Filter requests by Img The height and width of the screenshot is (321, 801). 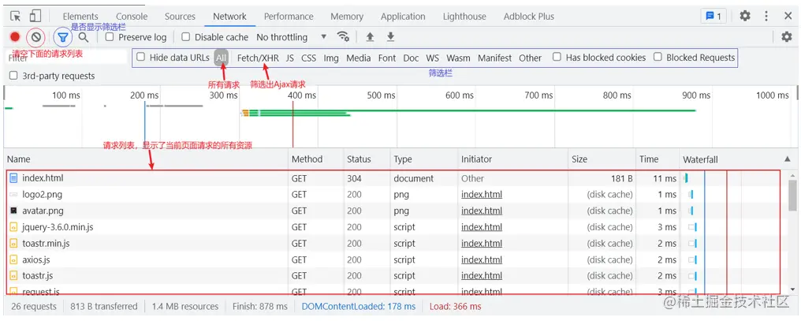tap(331, 58)
